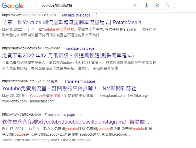The width and height of the screenshot is (196, 148).
Task: Click the 'You've visited this page many times' note
Action: click(x=46, y=140)
